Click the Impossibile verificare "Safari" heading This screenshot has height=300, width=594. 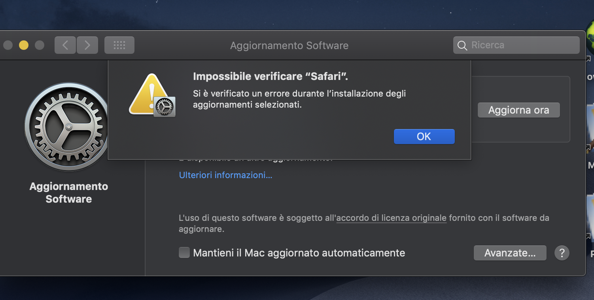pos(271,76)
